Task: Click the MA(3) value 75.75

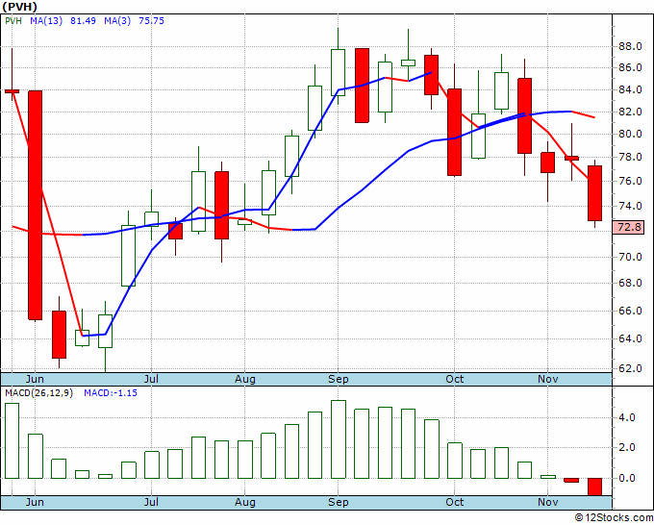Action: click(151, 21)
